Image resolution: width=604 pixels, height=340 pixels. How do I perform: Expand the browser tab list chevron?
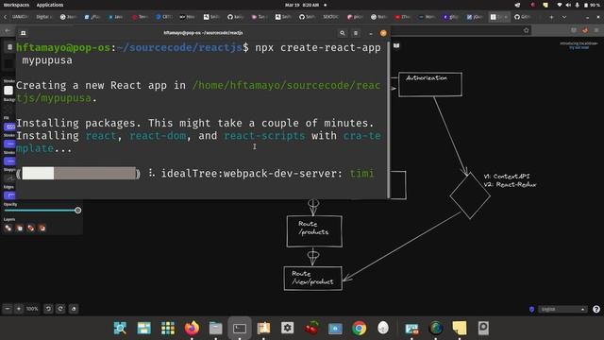[x=564, y=17]
